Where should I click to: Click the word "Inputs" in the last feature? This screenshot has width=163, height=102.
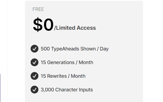(x=86, y=90)
